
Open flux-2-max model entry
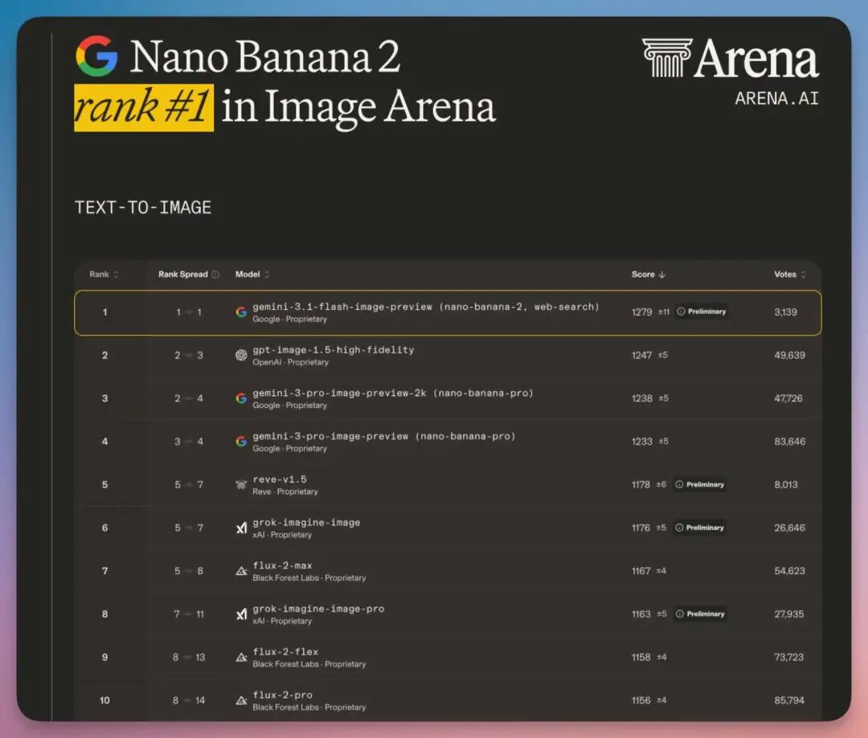(x=282, y=565)
